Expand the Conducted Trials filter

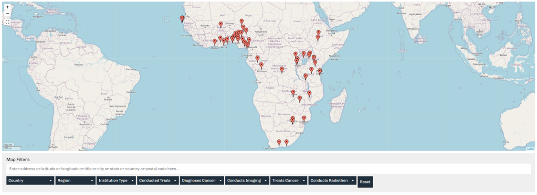[x=158, y=181]
